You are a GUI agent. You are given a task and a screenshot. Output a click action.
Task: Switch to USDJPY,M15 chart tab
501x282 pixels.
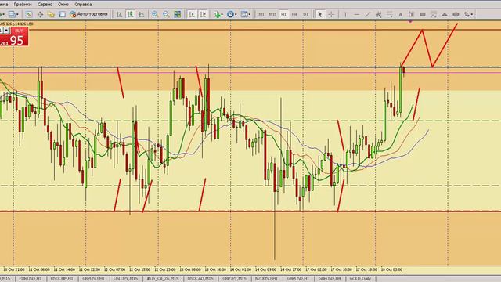pos(125,279)
